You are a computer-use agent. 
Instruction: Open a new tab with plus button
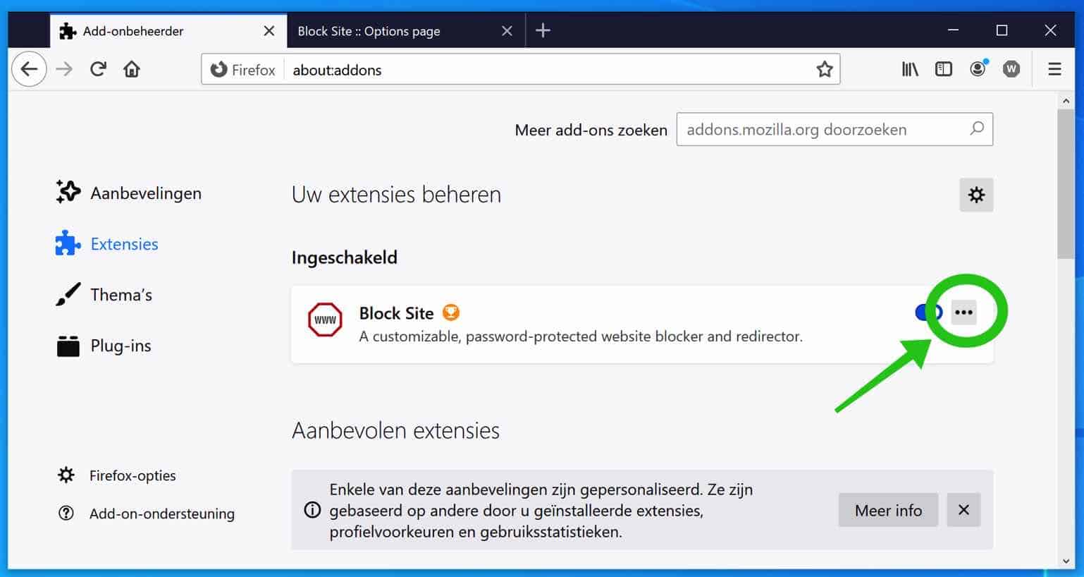click(x=543, y=30)
